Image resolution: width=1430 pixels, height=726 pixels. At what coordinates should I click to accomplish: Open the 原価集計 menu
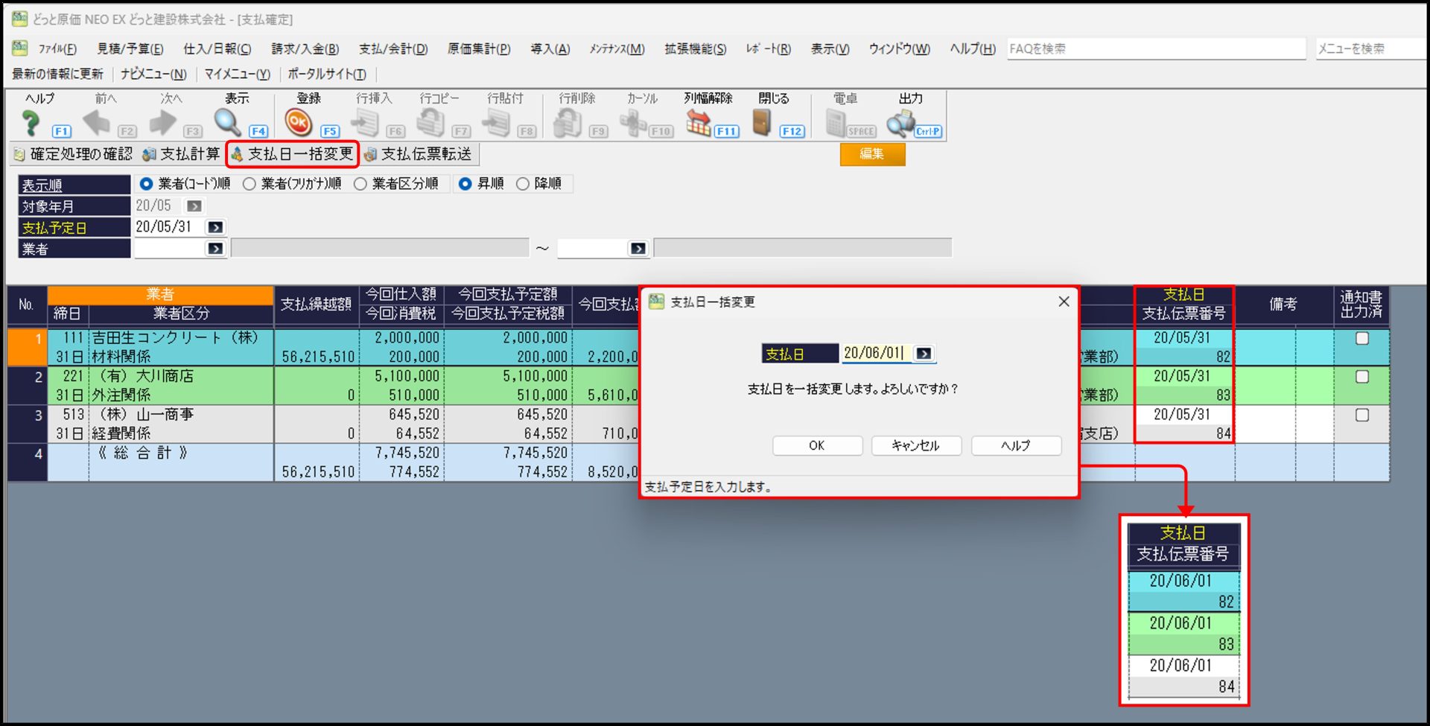pos(478,49)
